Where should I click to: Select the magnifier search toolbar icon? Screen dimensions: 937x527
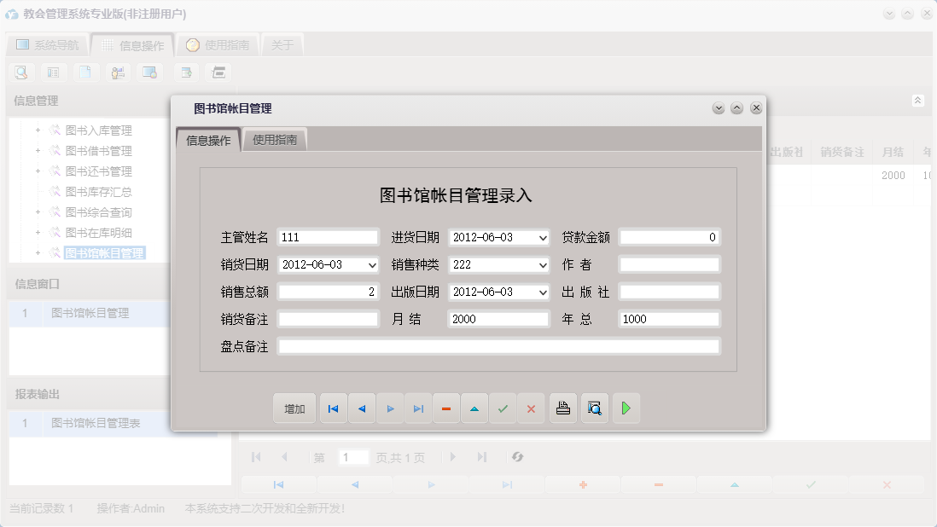click(x=20, y=72)
